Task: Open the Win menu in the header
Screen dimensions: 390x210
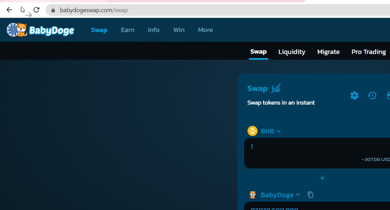Action: point(179,30)
